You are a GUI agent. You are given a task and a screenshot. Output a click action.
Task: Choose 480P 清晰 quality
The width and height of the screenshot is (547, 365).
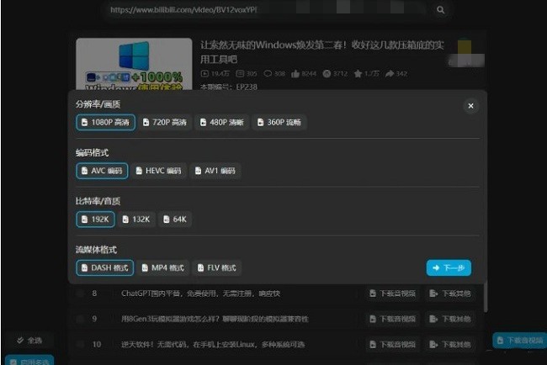click(221, 123)
